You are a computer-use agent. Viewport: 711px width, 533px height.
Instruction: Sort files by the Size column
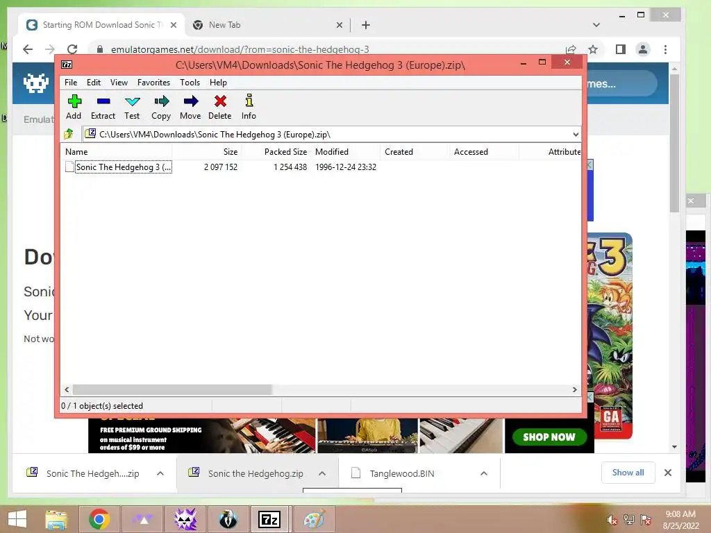(x=206, y=152)
